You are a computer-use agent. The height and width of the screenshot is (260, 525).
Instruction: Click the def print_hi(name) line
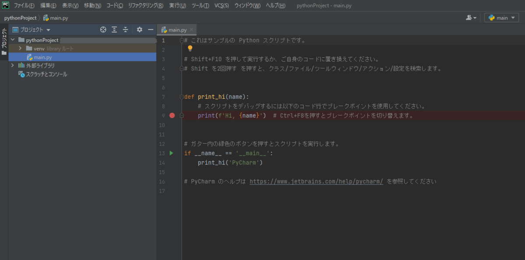(x=217, y=97)
